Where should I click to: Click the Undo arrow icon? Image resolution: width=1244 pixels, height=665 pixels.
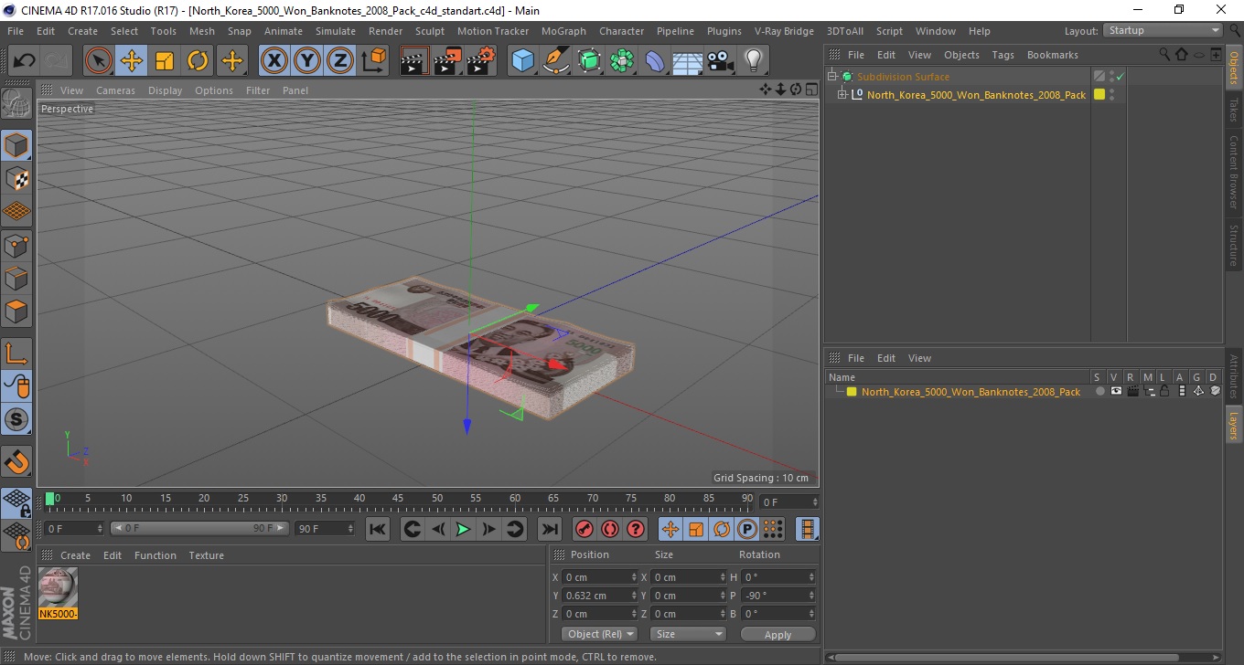25,61
